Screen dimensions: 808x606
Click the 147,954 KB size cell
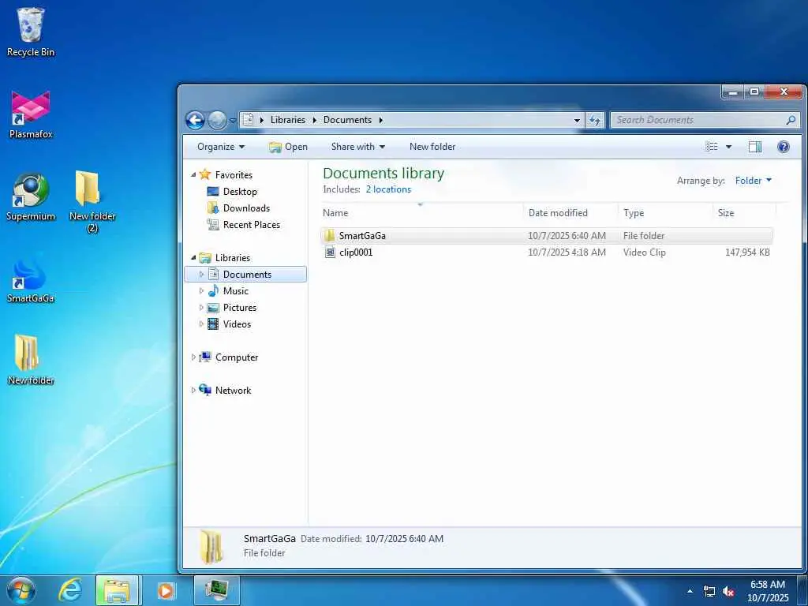tap(747, 252)
